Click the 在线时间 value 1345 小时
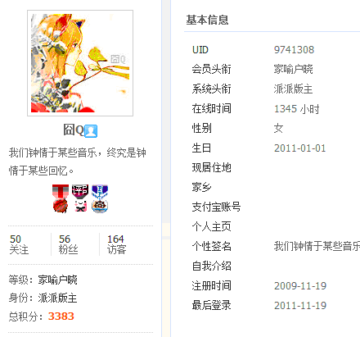This screenshot has width=360, height=337. point(296,109)
